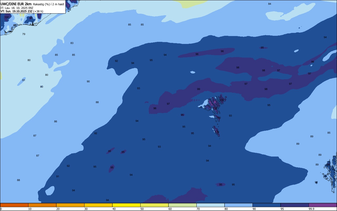Click the 'VT: Sun. 19.10.2025 23Z (+38 h)' line
The width and height of the screenshot is (337, 211).
click(22, 11)
